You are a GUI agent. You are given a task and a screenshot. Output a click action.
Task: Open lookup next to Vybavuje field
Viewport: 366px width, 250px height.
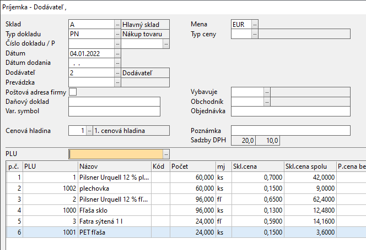[267, 92]
